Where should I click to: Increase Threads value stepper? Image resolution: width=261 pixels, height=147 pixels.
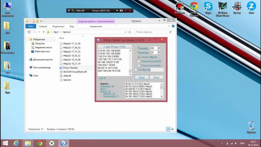tap(159, 47)
